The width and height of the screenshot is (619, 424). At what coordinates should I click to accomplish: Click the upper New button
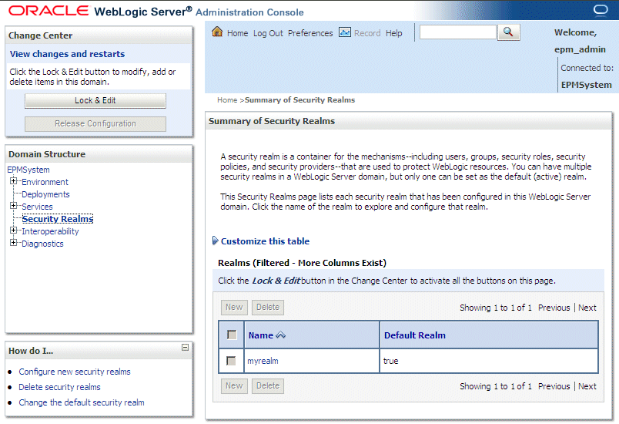(x=234, y=307)
